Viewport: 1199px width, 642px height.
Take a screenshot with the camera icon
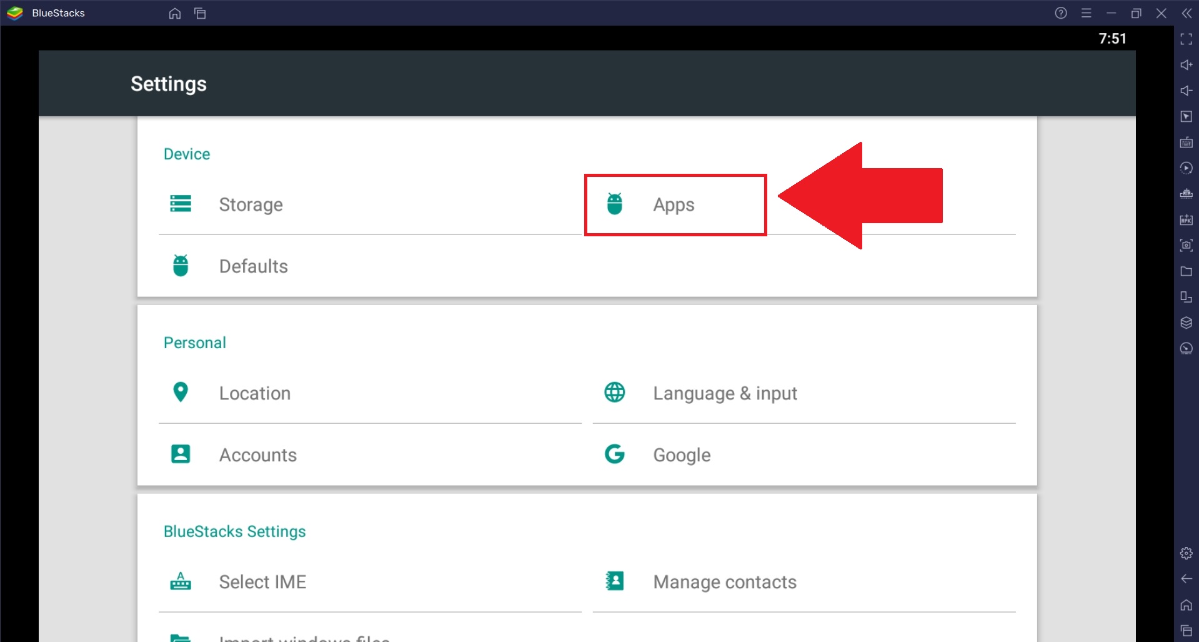click(x=1187, y=246)
